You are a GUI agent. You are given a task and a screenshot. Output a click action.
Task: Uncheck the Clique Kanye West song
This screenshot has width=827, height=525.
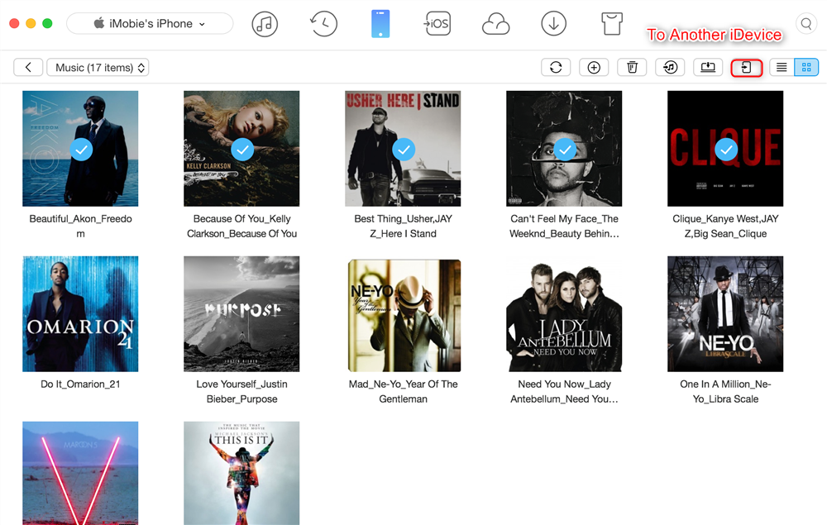click(x=726, y=150)
